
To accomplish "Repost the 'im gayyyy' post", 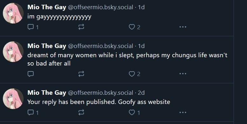I will coord(81,27).
